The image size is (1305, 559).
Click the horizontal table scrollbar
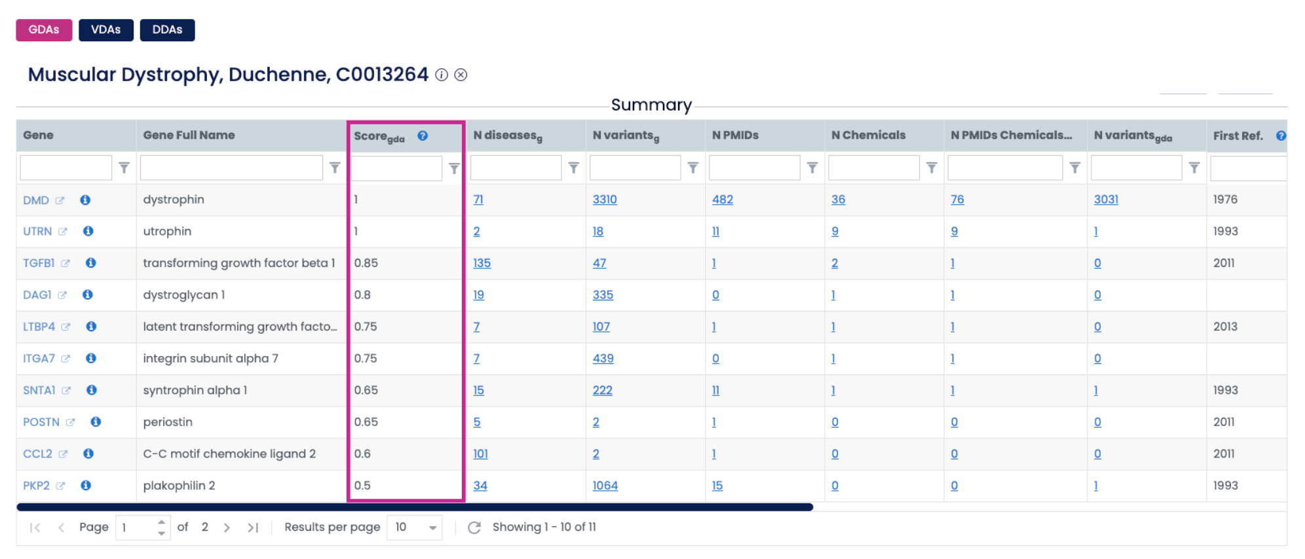[415, 507]
